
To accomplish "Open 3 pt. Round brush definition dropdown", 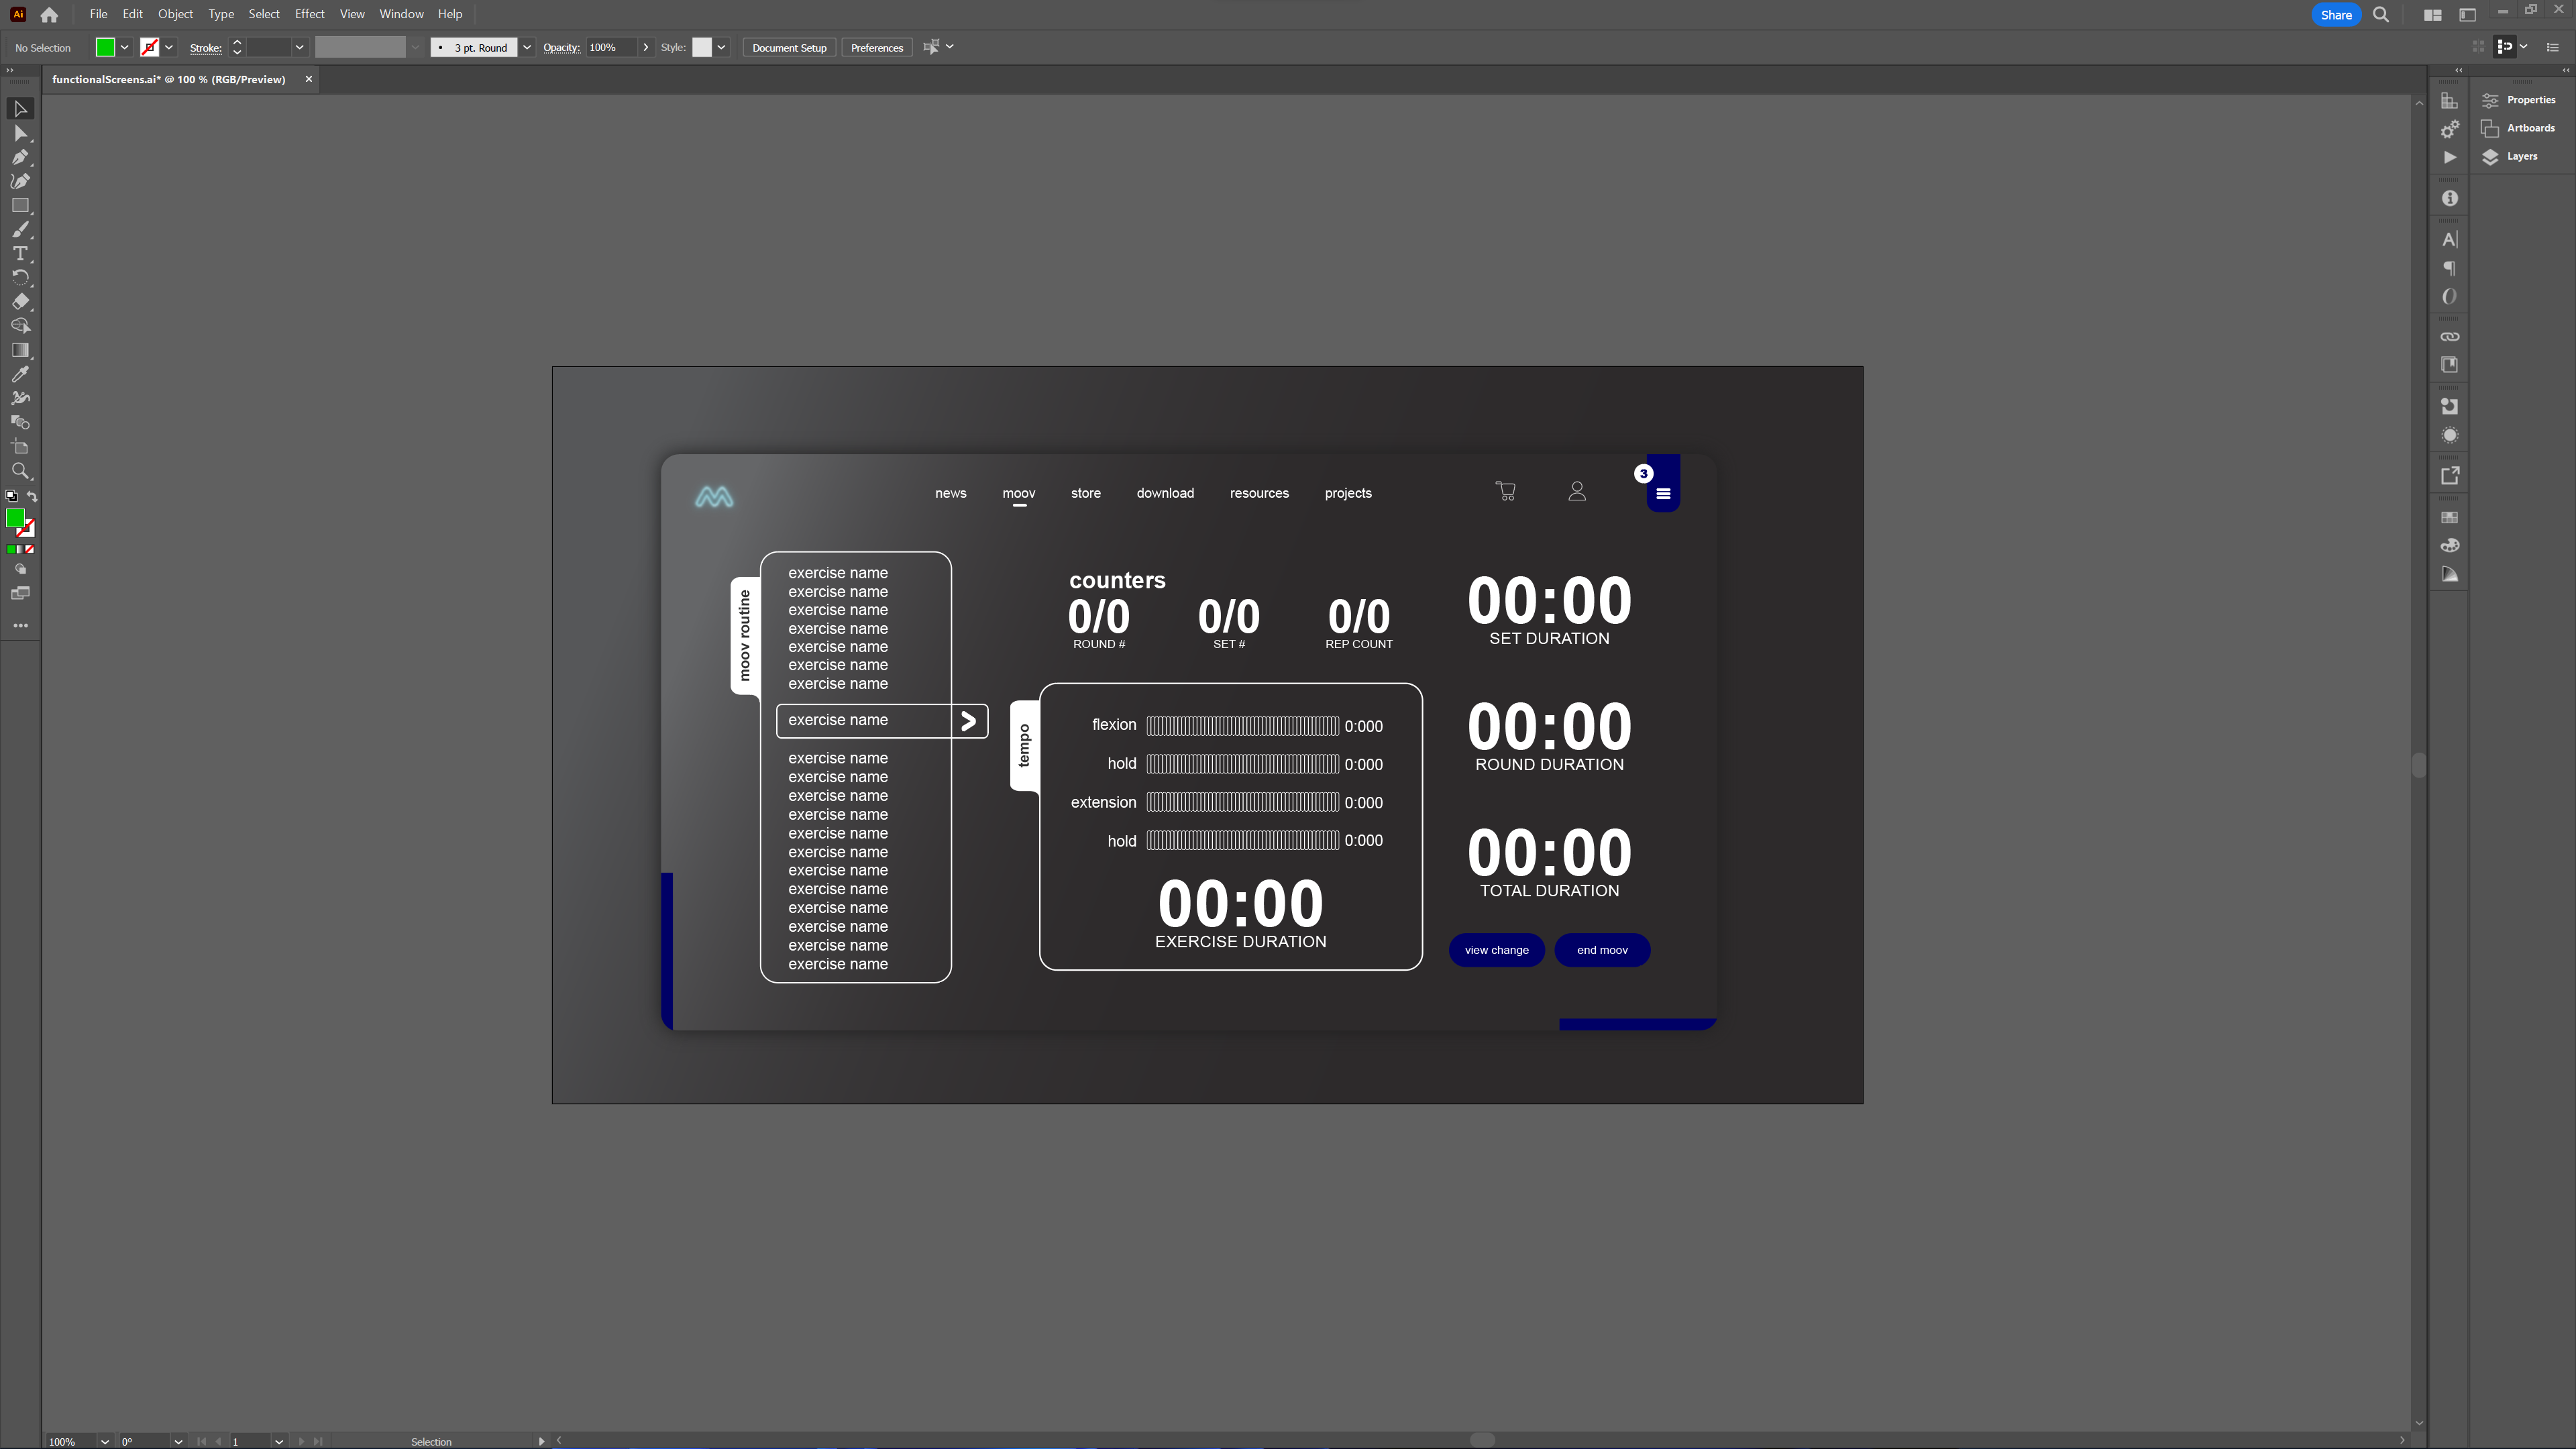I will click(527, 47).
